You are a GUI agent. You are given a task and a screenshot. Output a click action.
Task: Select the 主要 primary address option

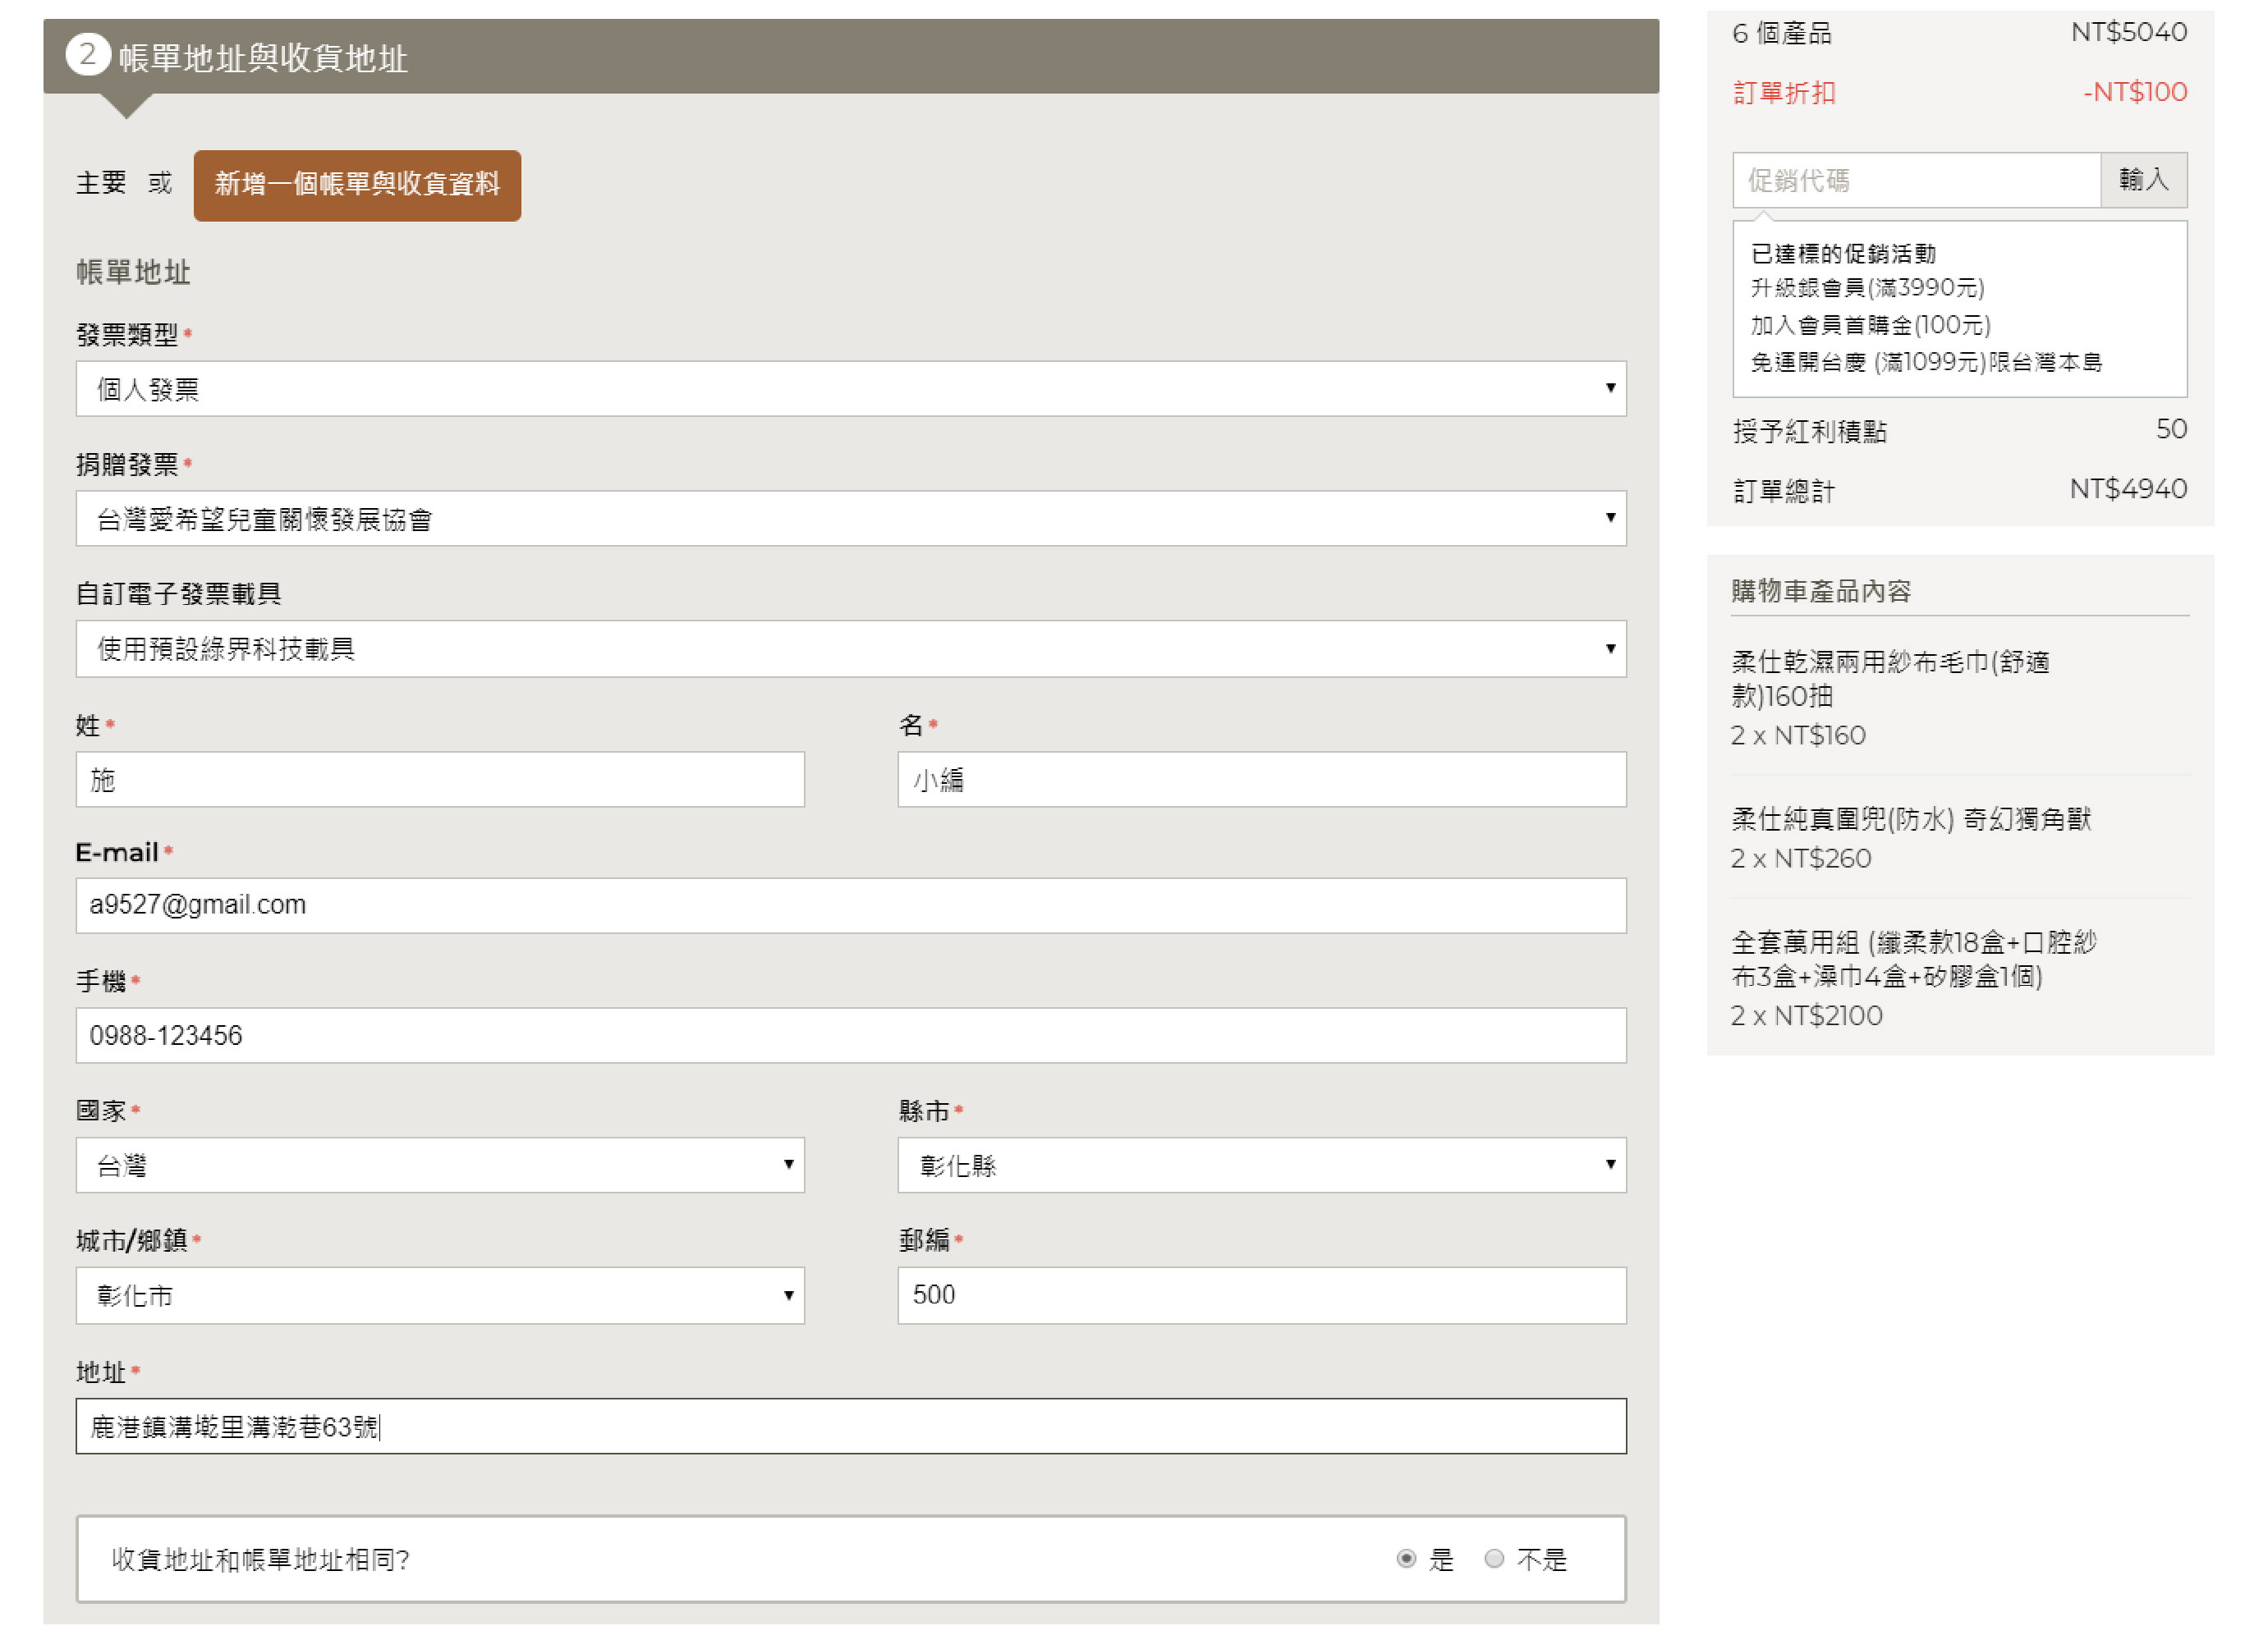click(101, 184)
